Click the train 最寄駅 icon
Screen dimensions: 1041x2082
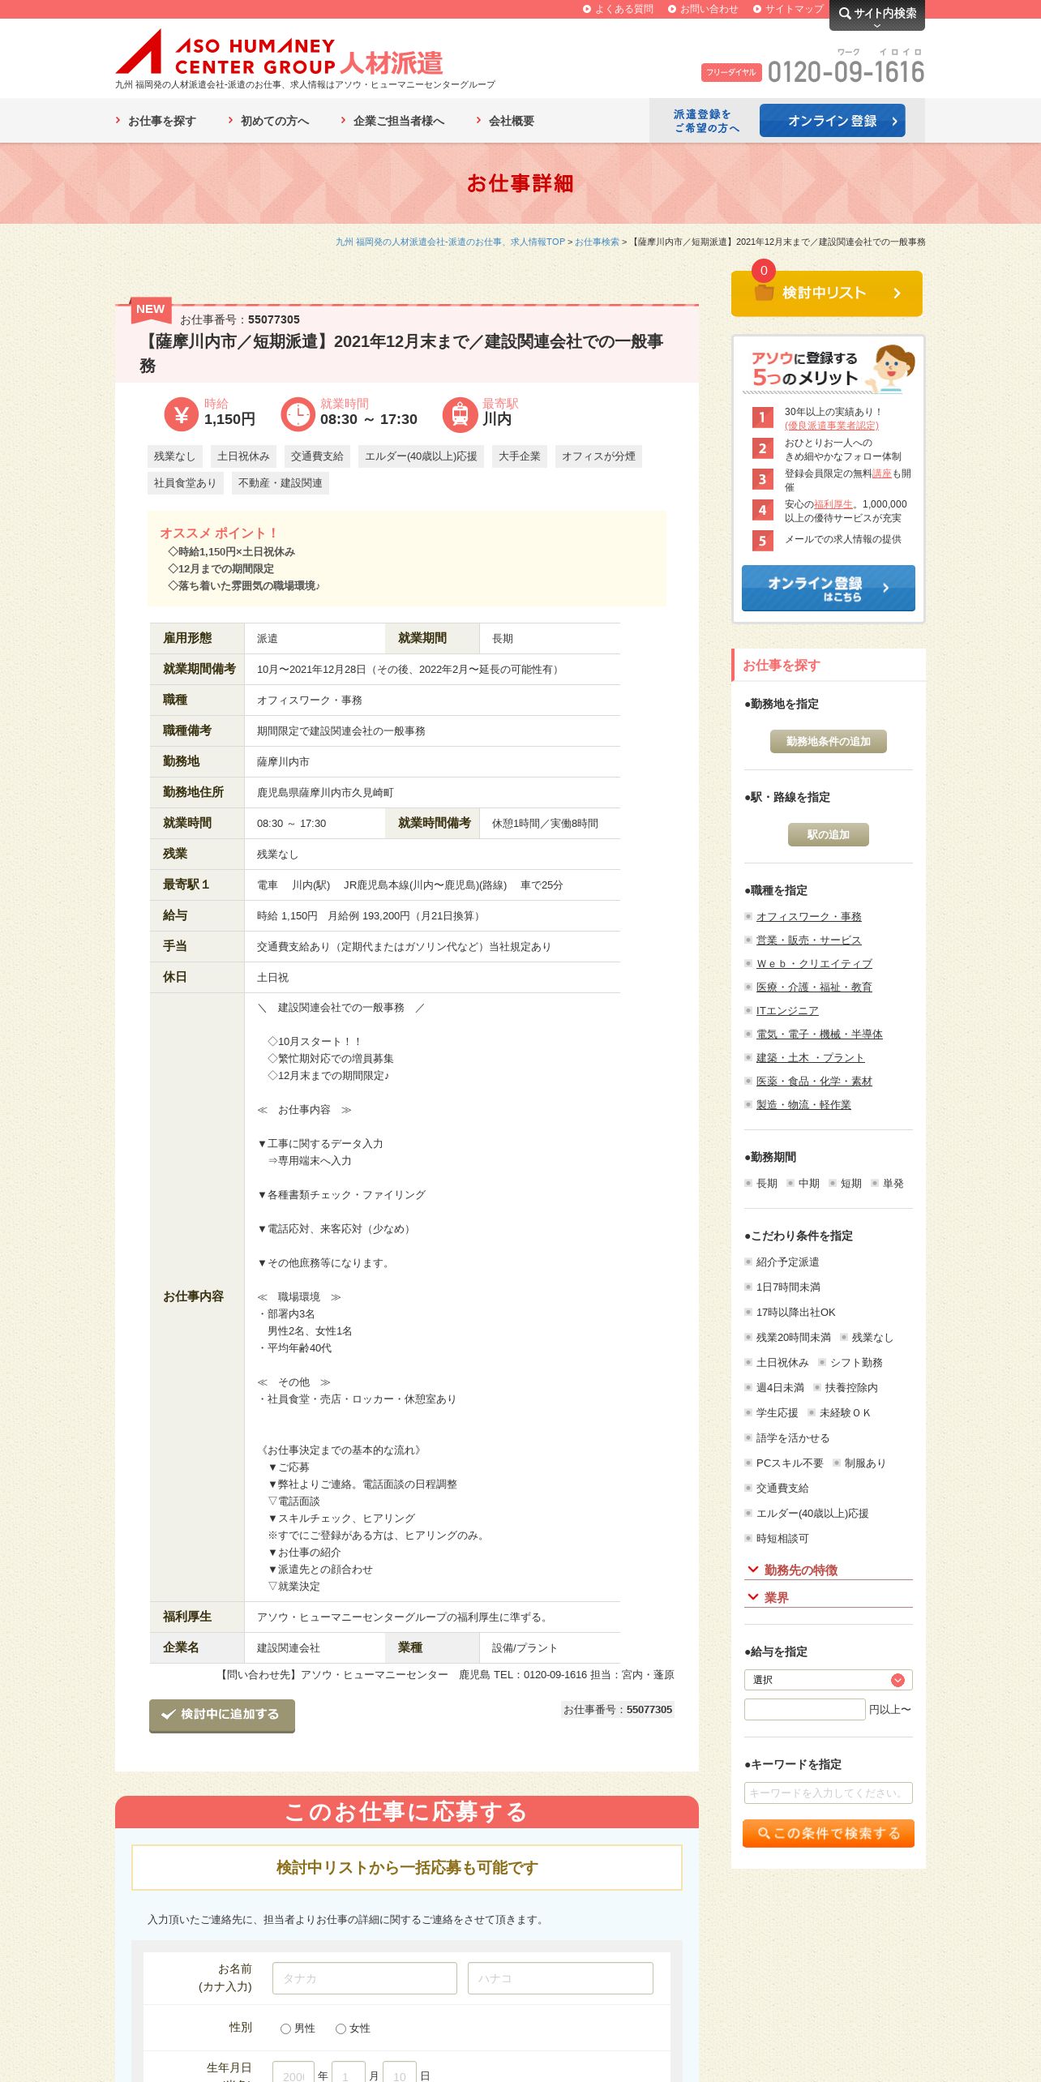(460, 414)
